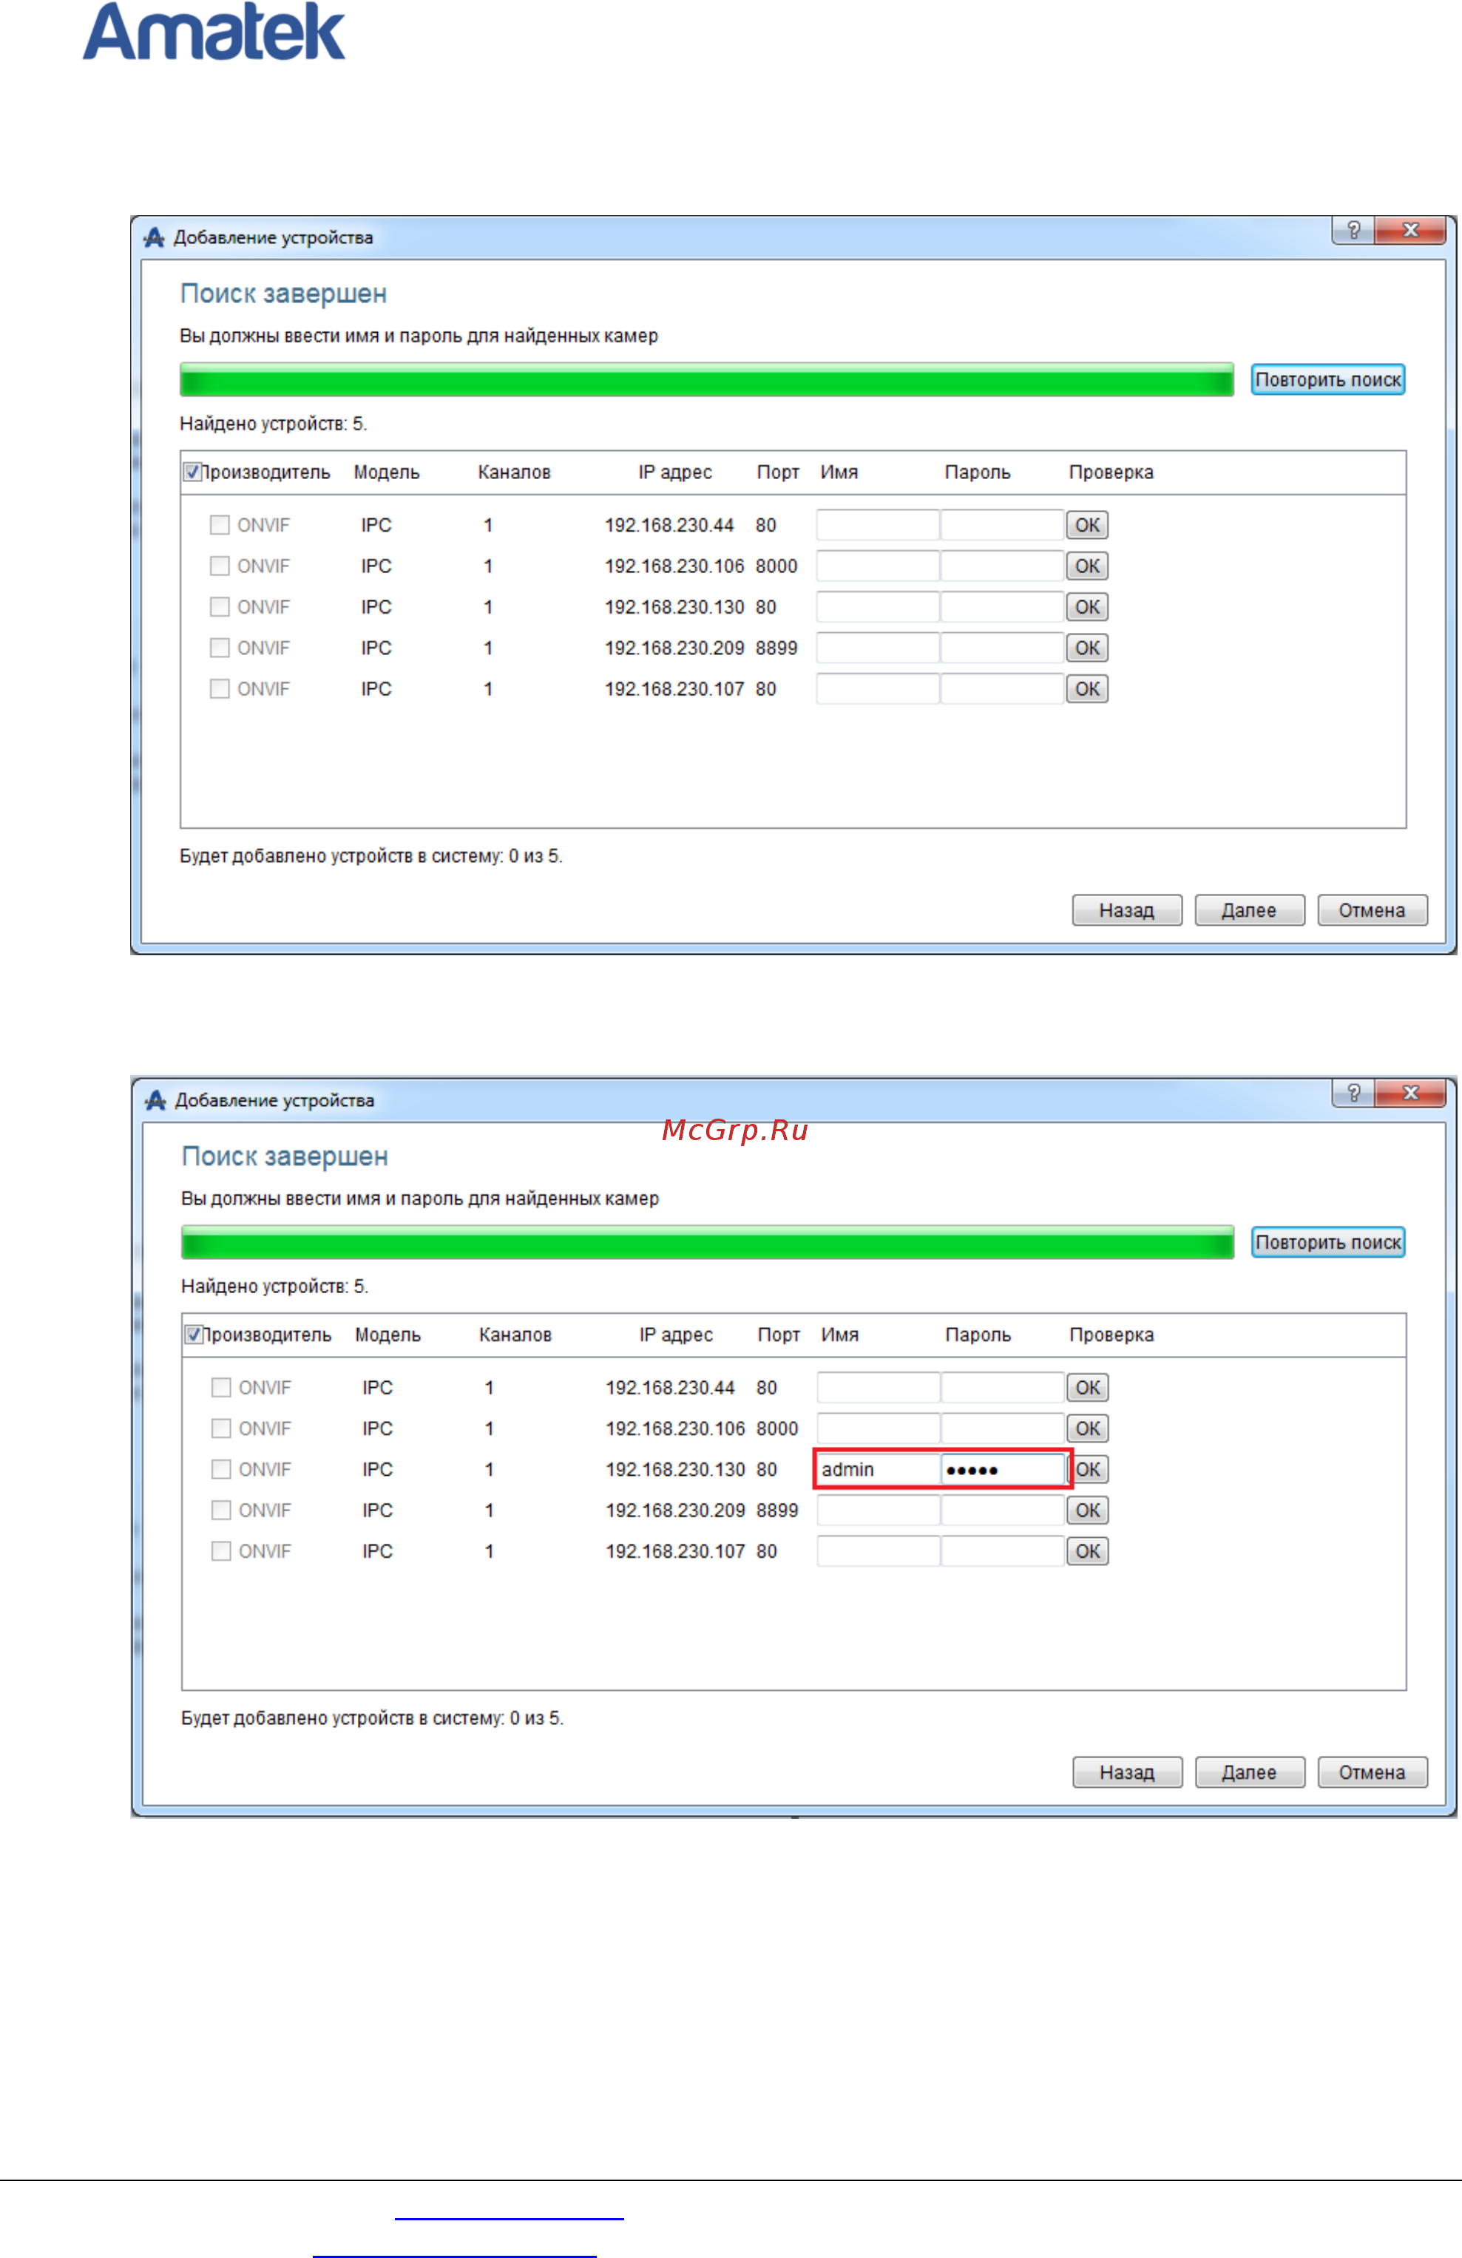Click the help question-mark icon in the upper dialog

coord(1353,230)
